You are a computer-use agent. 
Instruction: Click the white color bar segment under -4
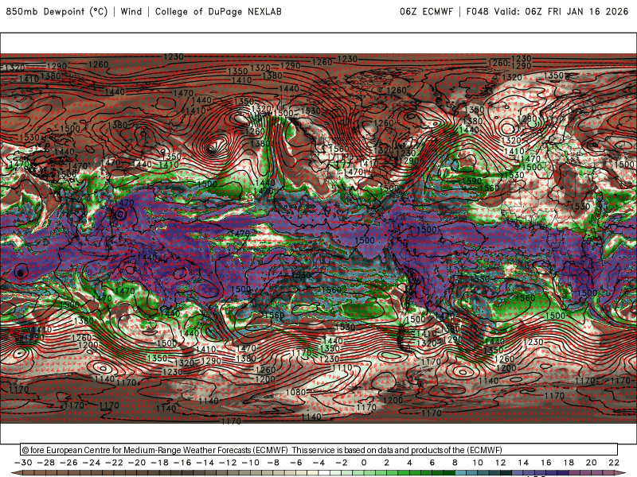coord(324,474)
